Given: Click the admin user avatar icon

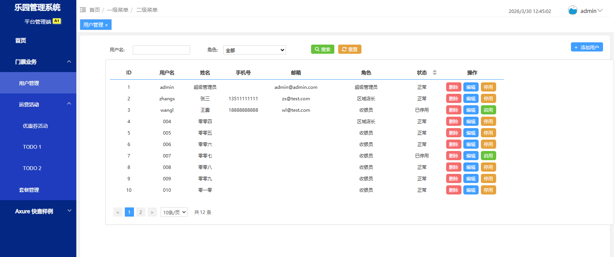Looking at the screenshot, I should pyautogui.click(x=572, y=10).
